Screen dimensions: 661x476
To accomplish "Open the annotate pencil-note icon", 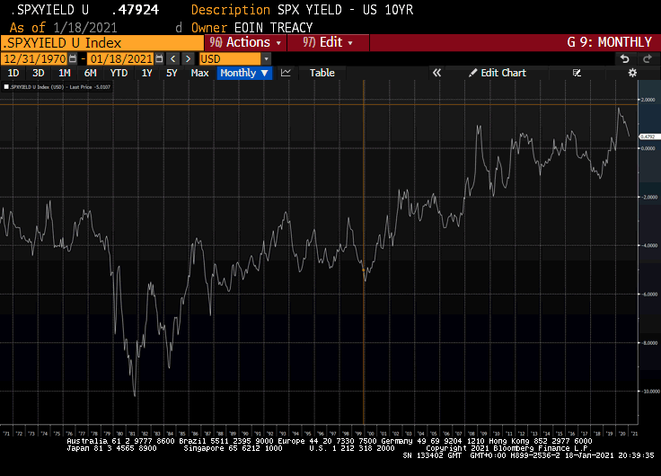I will click(577, 73).
